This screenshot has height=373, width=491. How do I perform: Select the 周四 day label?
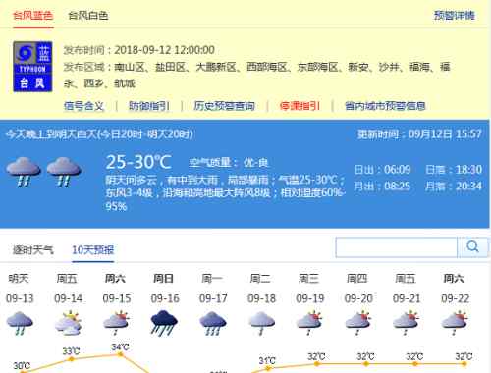[357, 279]
